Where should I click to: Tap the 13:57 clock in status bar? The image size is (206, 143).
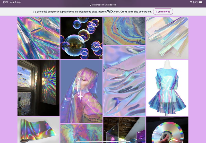click(6, 2)
